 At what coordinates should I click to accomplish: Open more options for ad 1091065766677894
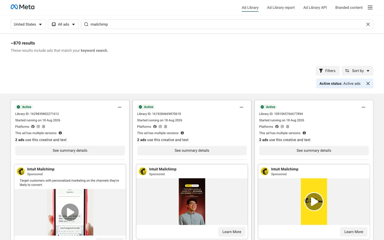tap(363, 107)
